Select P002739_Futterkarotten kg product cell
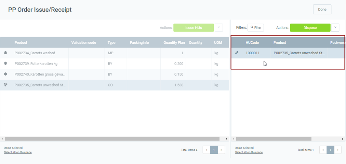346x164 pixels. click(40, 64)
